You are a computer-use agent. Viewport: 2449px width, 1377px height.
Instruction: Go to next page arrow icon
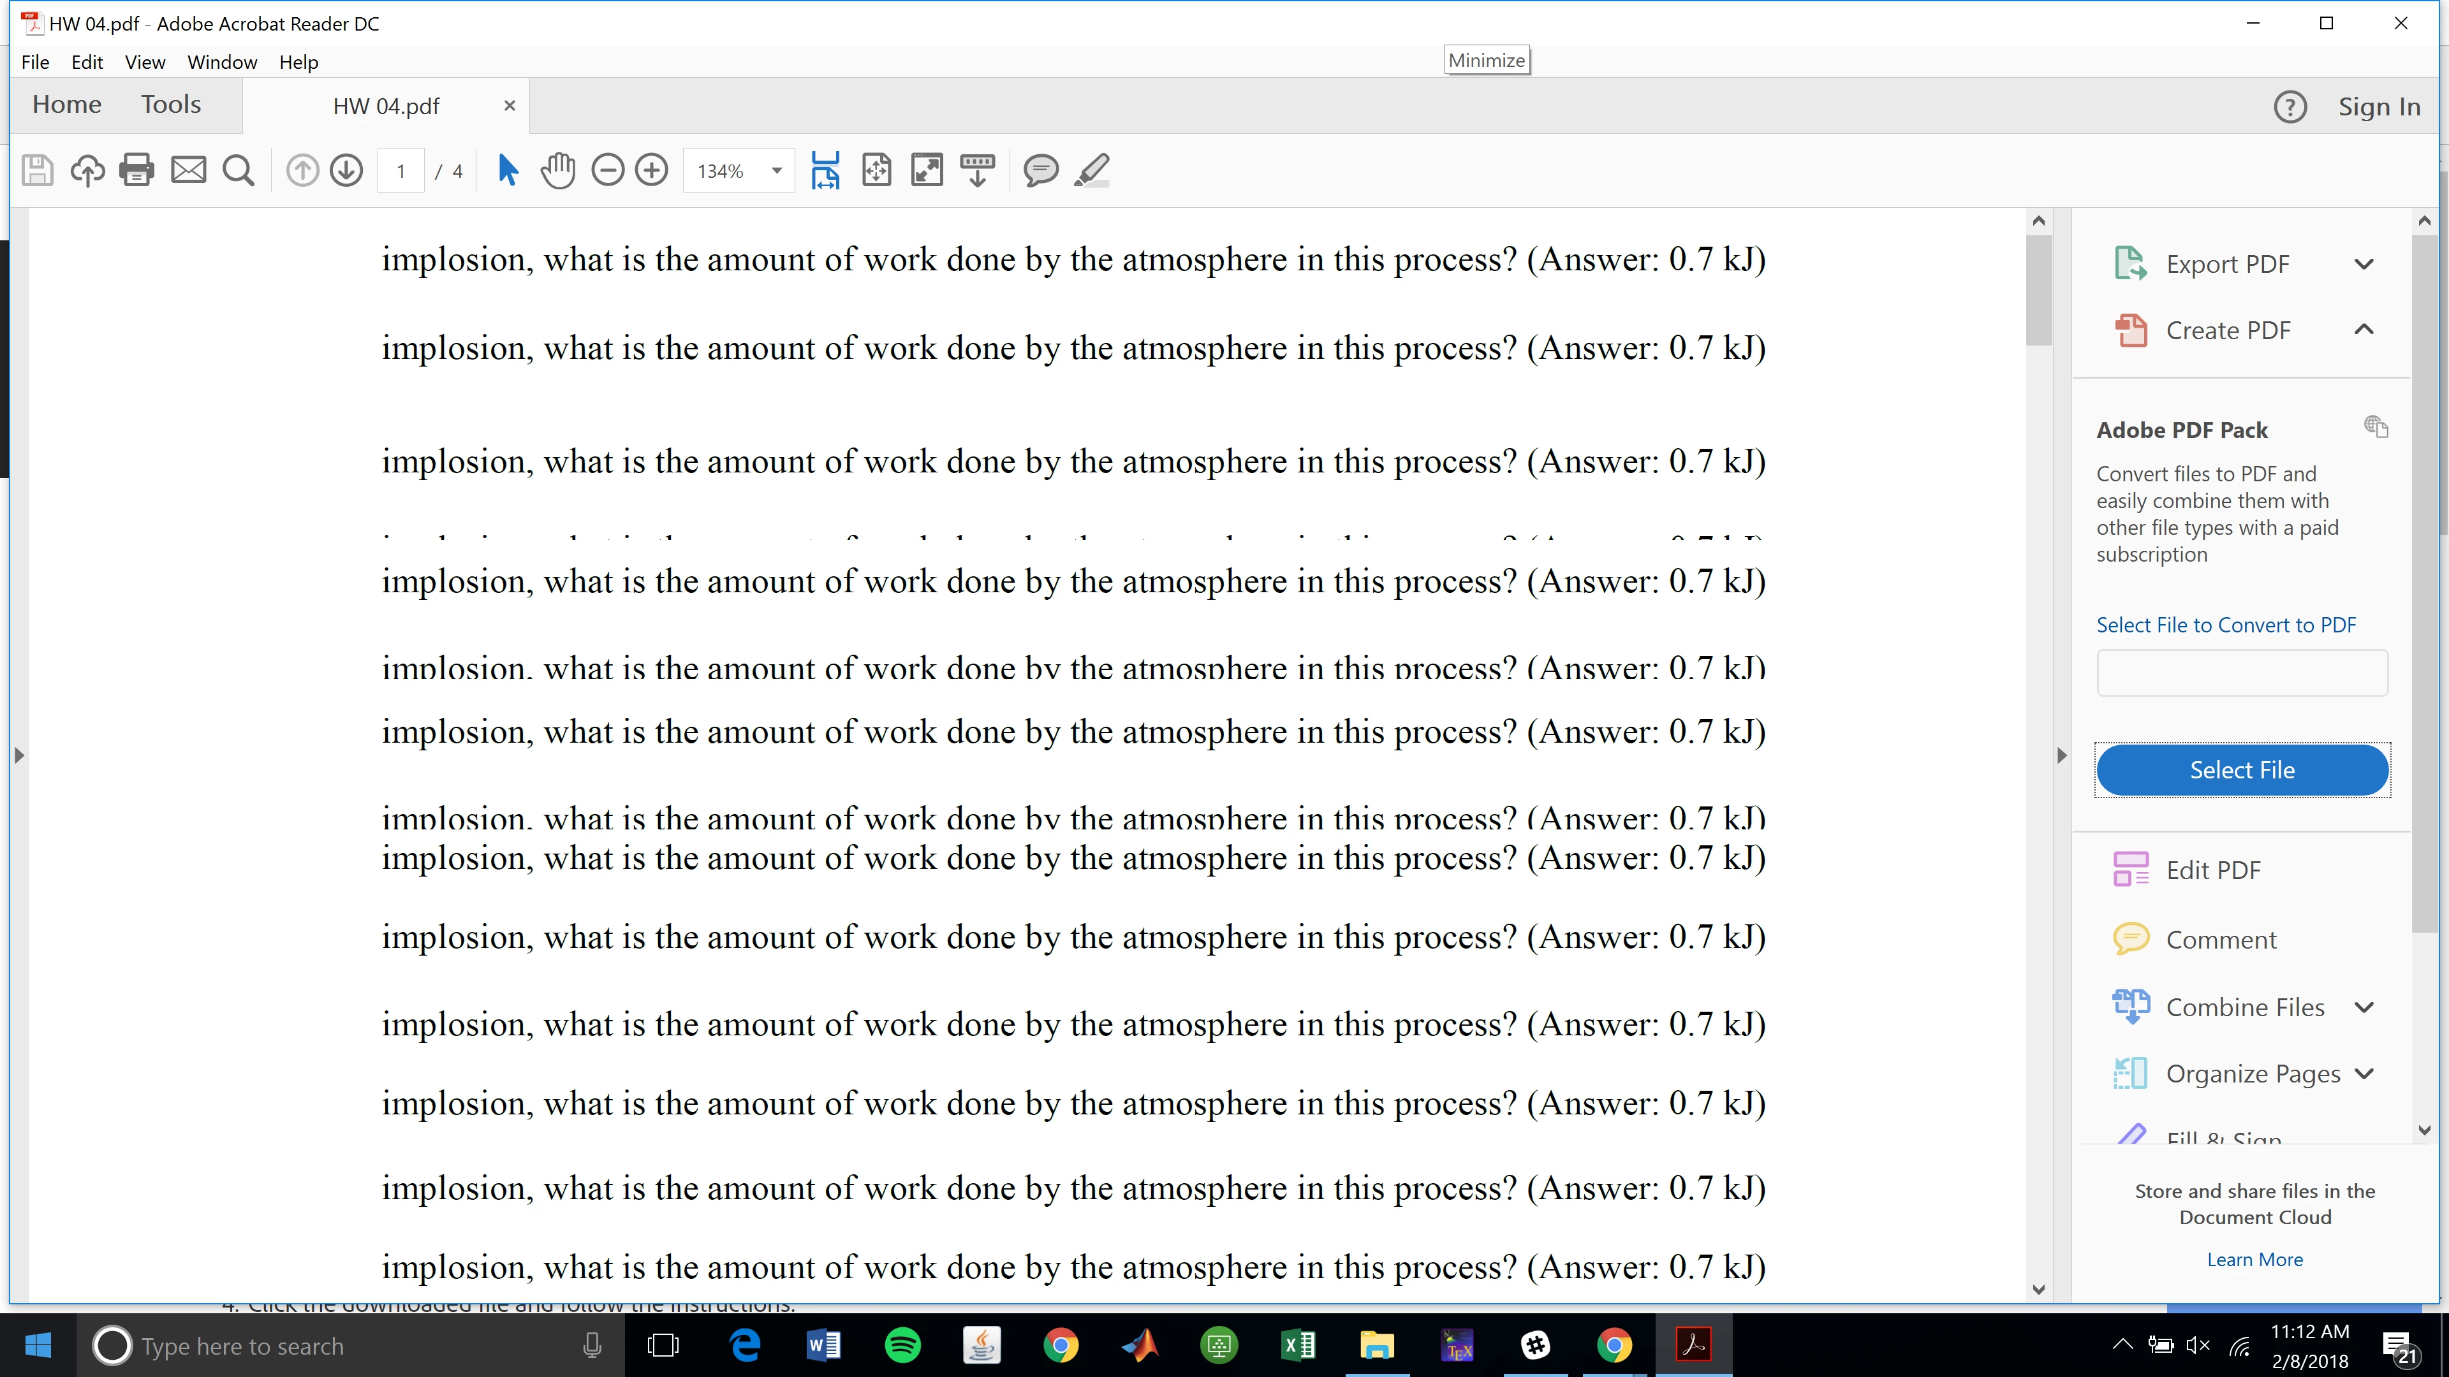347,171
